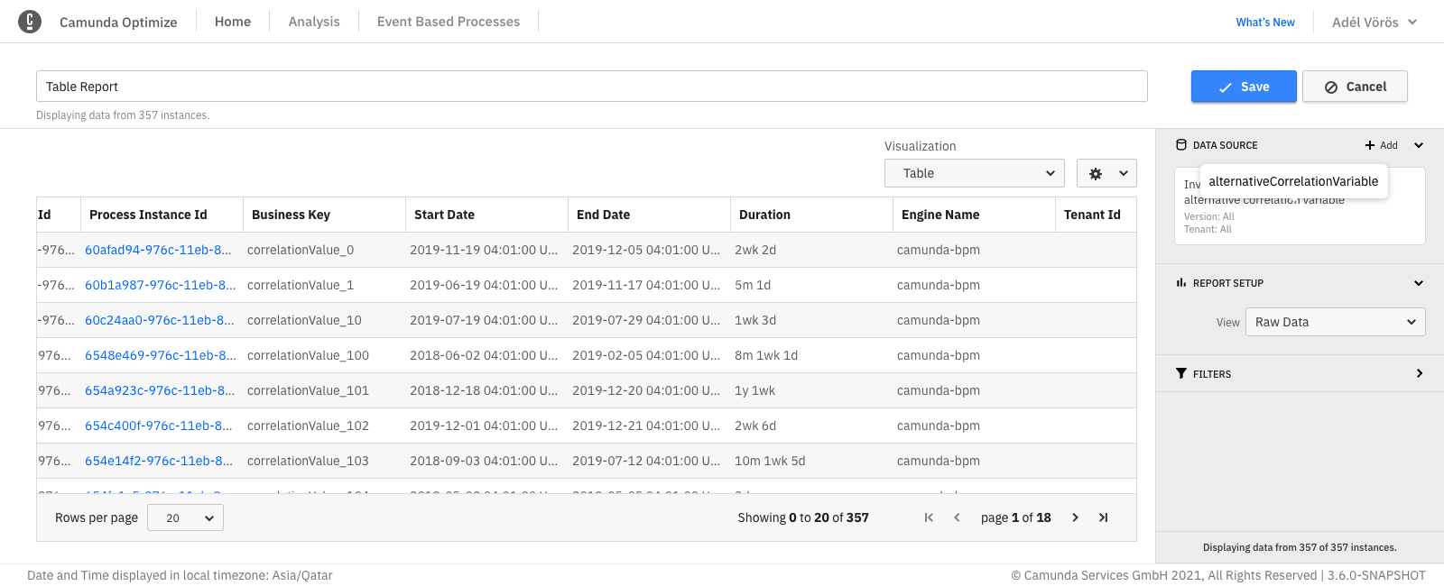This screenshot has height=586, width=1444.
Task: Change Rows per page dropdown
Action: point(185,517)
